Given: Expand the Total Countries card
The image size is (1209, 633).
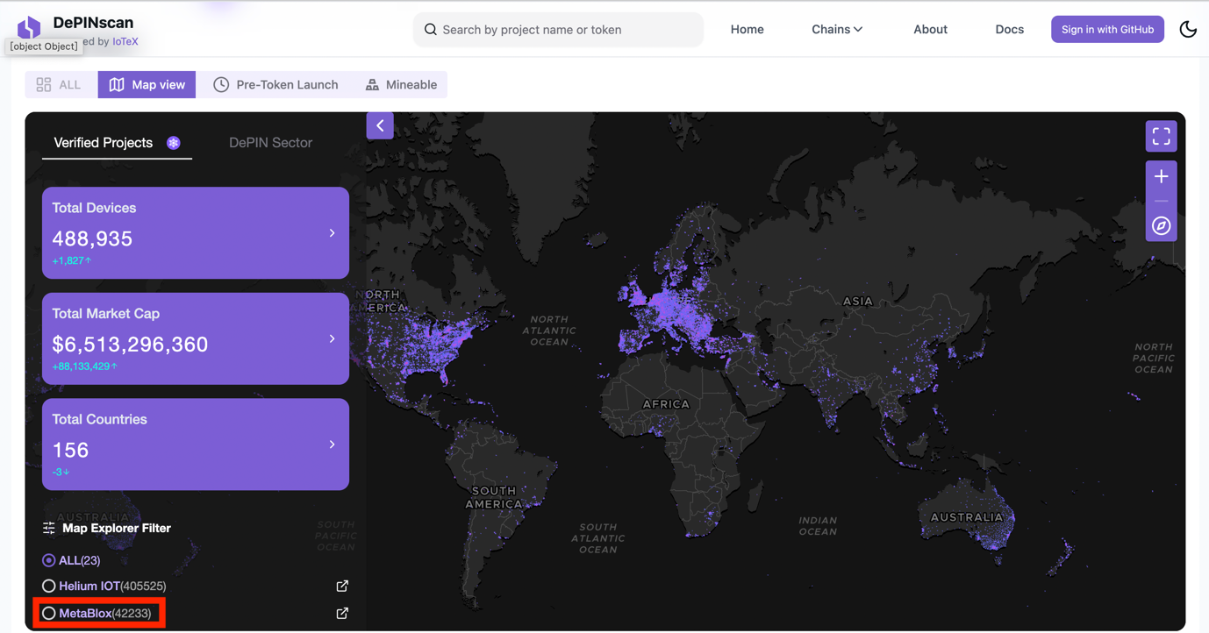Looking at the screenshot, I should (196, 445).
